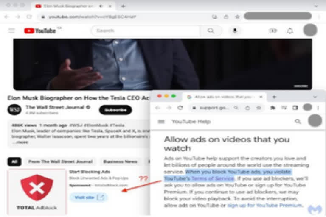This screenshot has width=326, height=217.
Task: Click the video player area
Action: 163,64
